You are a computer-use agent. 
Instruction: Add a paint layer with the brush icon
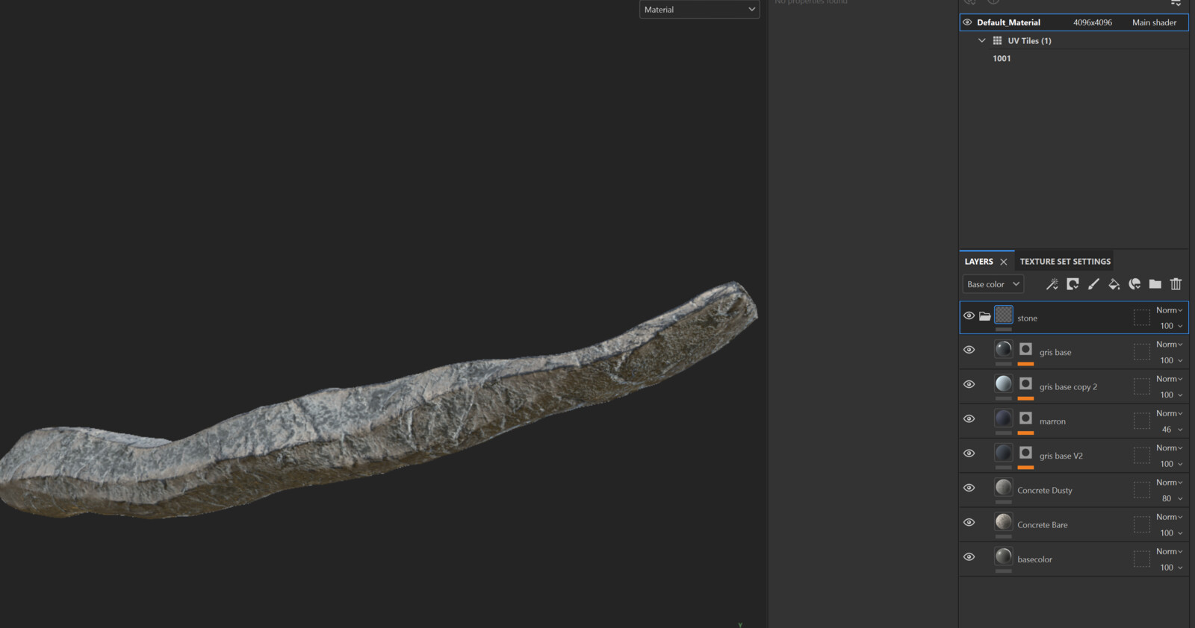pyautogui.click(x=1093, y=284)
